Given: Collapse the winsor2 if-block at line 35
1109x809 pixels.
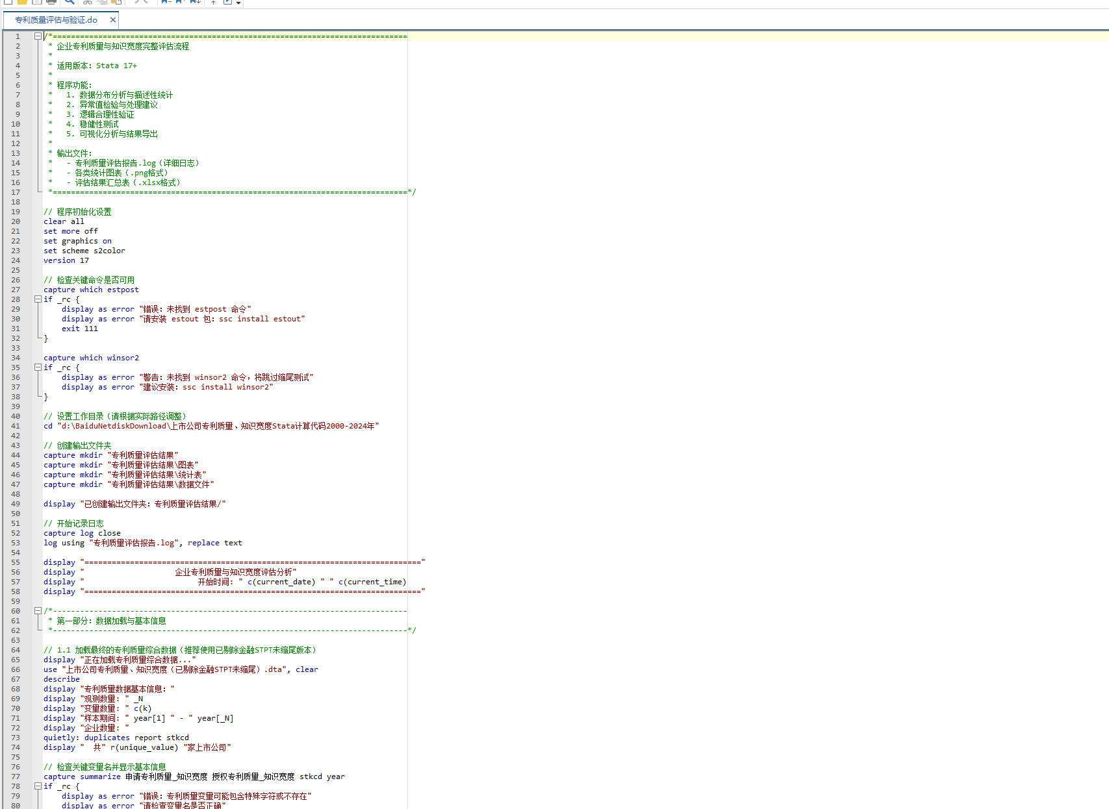Looking at the screenshot, I should [x=38, y=367].
